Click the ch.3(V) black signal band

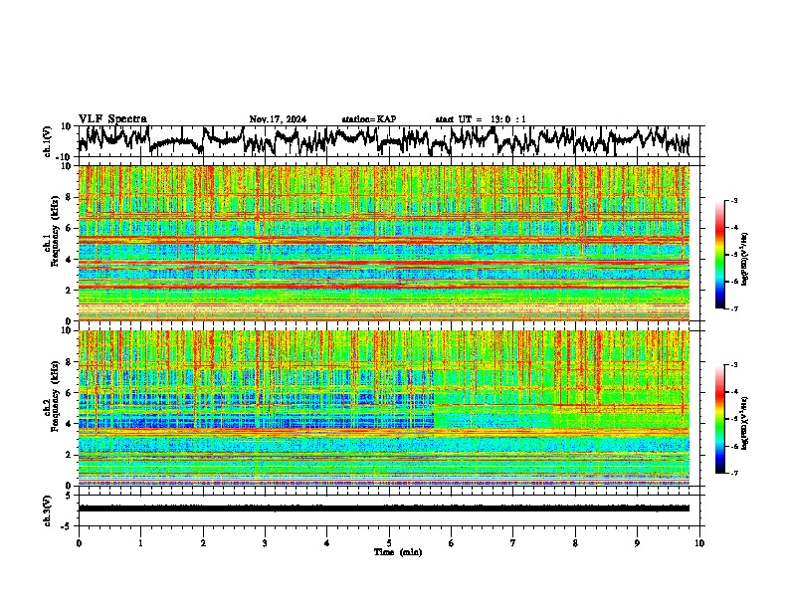point(384,508)
